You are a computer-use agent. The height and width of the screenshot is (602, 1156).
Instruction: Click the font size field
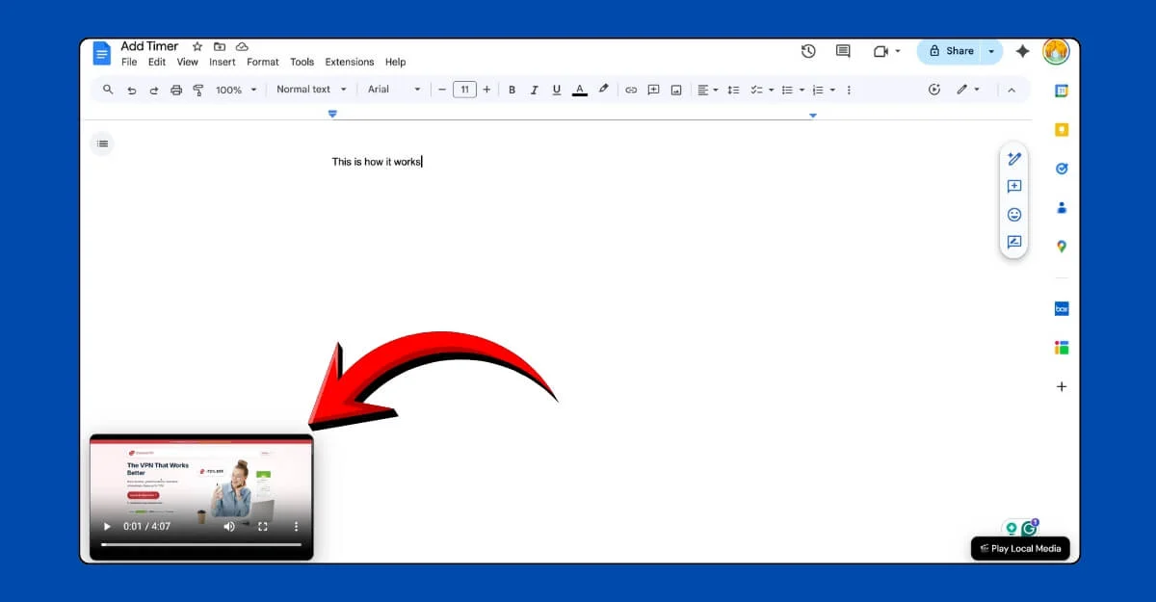click(x=464, y=90)
